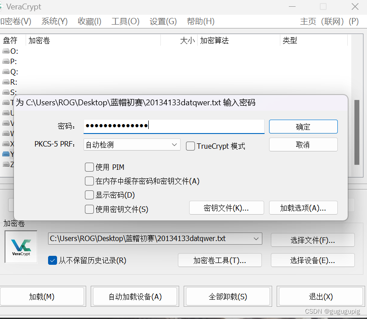Open the Homepage (P) menu link
This screenshot has height=319, width=367.
coord(329,22)
